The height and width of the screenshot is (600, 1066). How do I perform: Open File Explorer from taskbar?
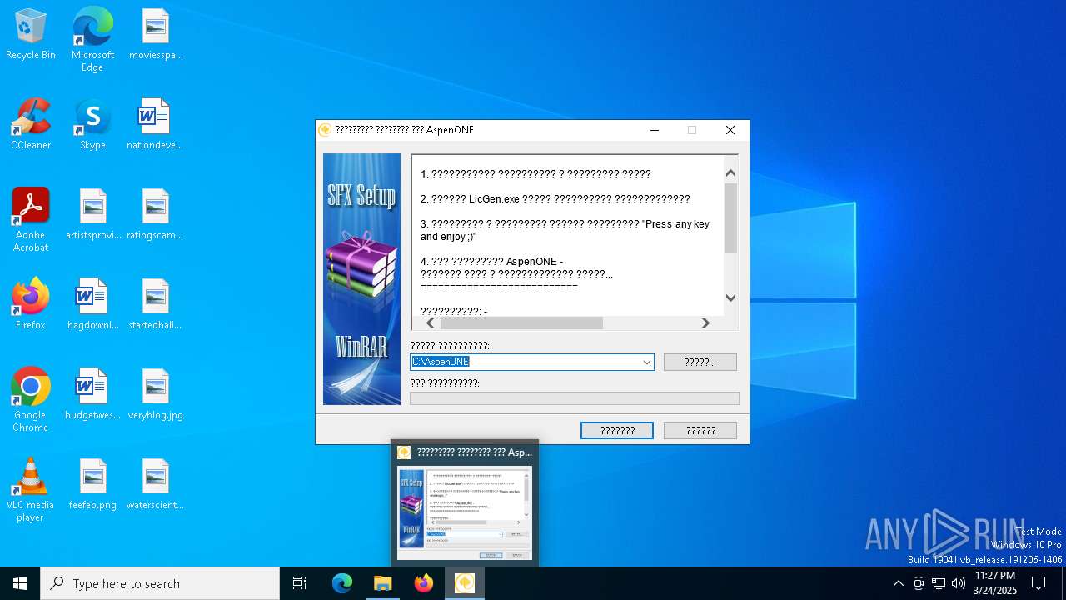[383, 583]
